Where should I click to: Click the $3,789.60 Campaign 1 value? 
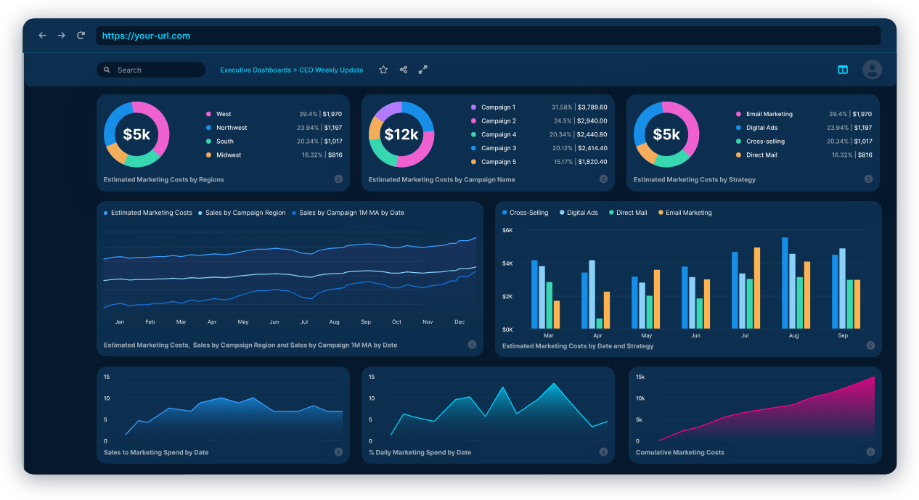tap(592, 107)
